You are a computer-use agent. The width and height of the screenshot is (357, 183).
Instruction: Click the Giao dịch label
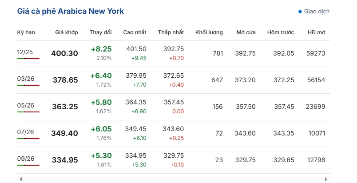click(317, 12)
